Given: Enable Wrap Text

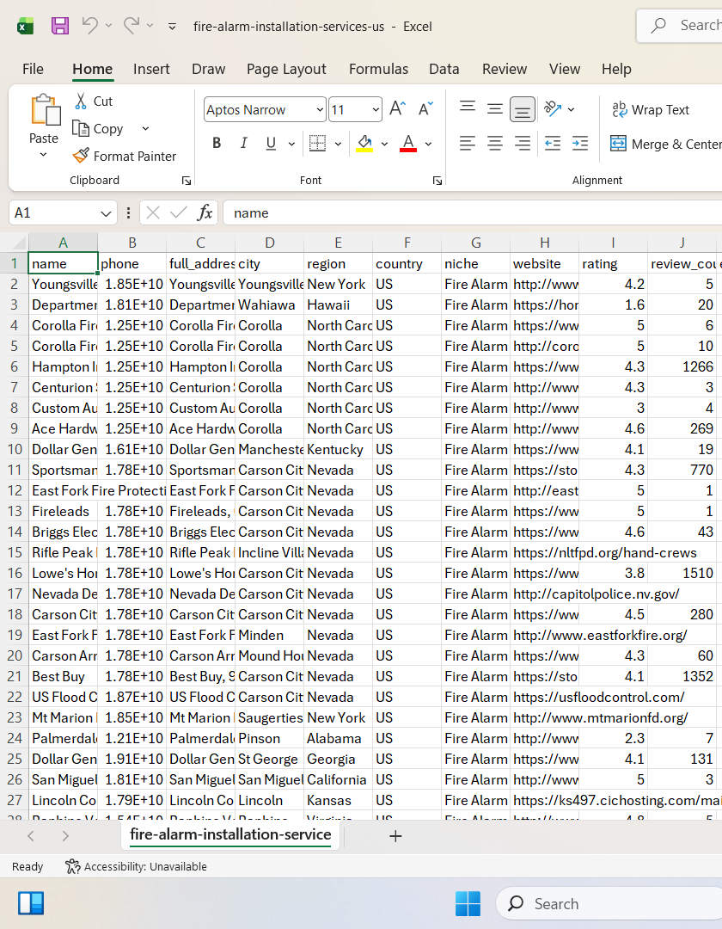Looking at the screenshot, I should [651, 109].
